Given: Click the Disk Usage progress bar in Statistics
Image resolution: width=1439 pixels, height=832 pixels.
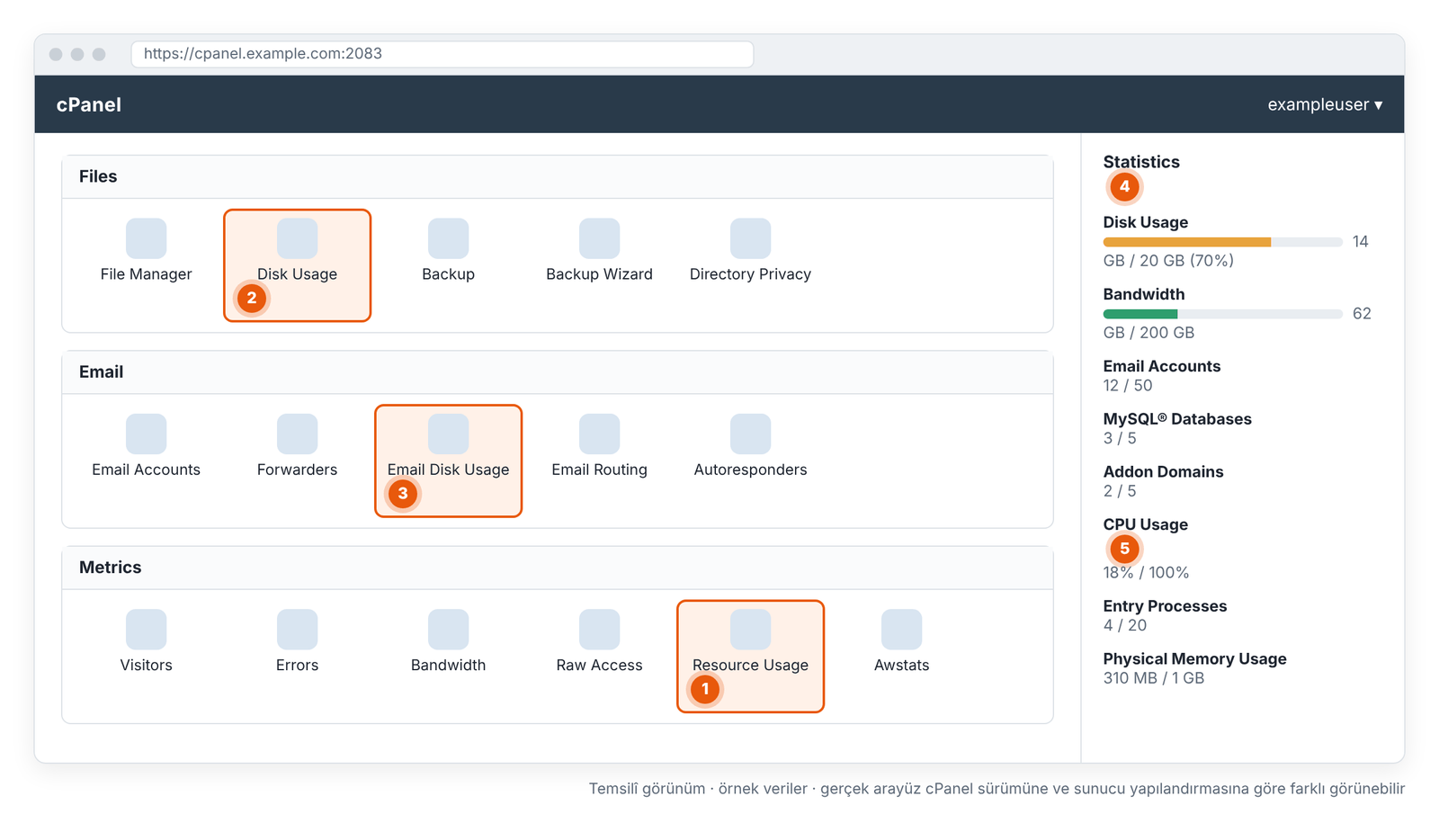Looking at the screenshot, I should coord(1222,242).
